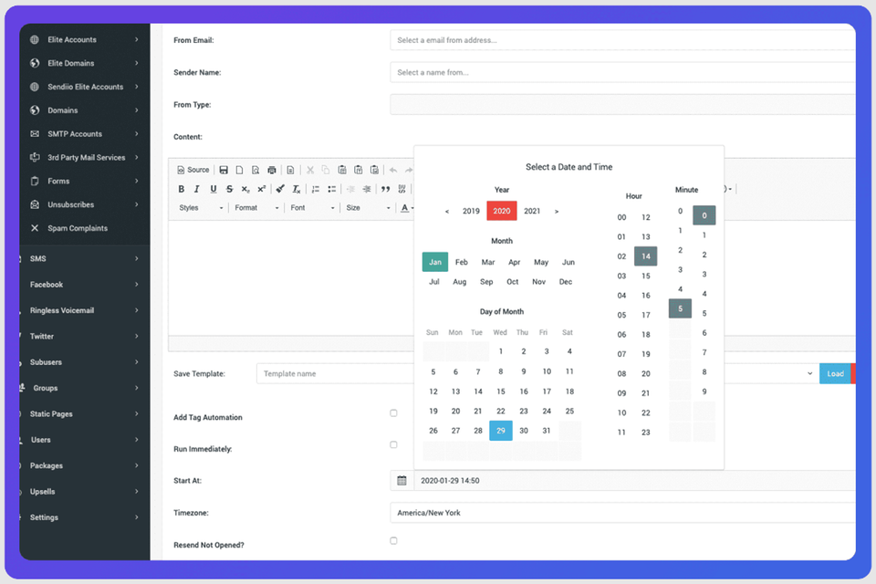Apply Subscript formatting
The width and height of the screenshot is (876, 584).
(x=245, y=189)
